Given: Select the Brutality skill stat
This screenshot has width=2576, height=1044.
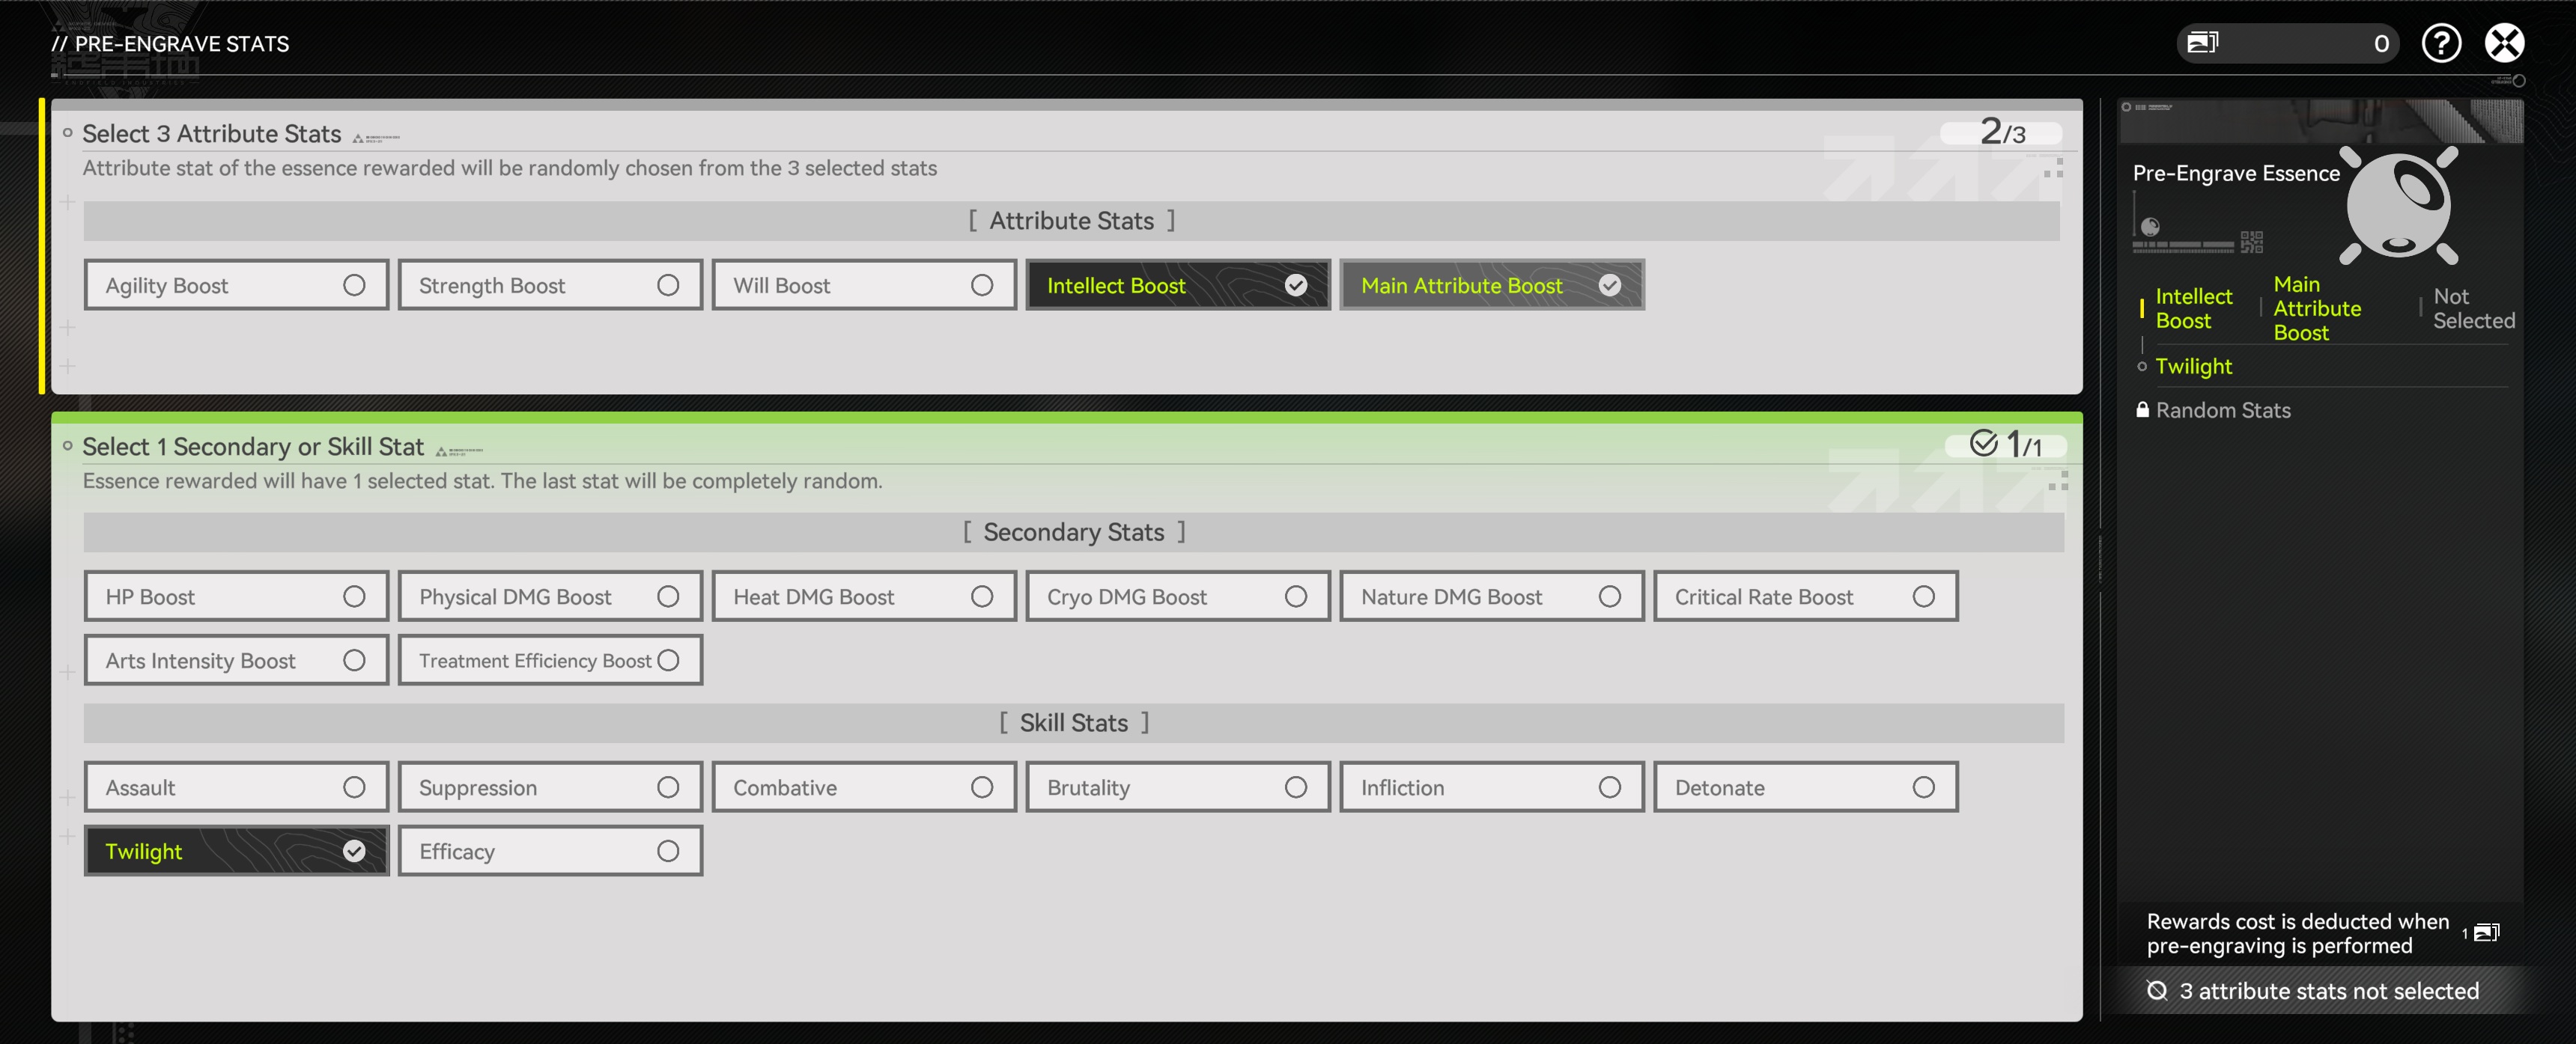Looking at the screenshot, I should (x=1177, y=787).
